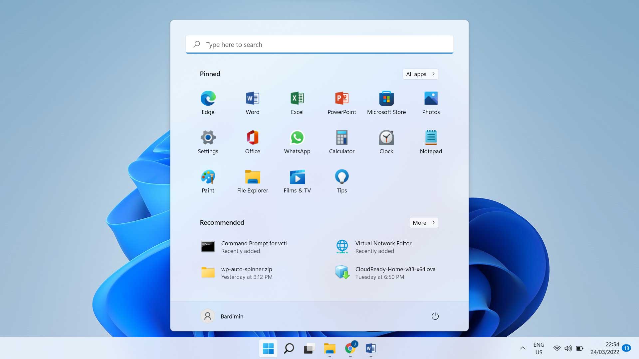
Task: Open Microsoft Edge browser
Action: [x=208, y=98]
